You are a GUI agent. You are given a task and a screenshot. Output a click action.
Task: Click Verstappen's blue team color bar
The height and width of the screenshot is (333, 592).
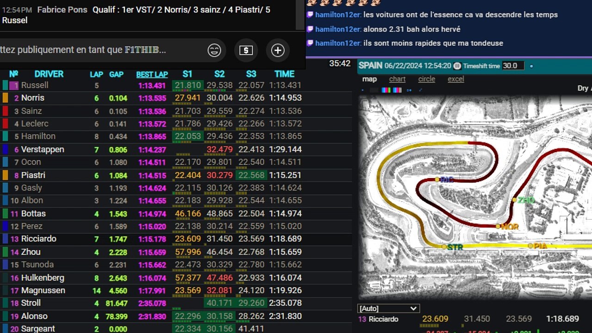tap(5, 149)
